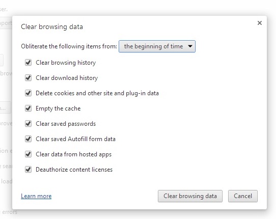Toggle the Delete cookies and site data checkbox
This screenshot has height=219, width=276.
coord(28,93)
